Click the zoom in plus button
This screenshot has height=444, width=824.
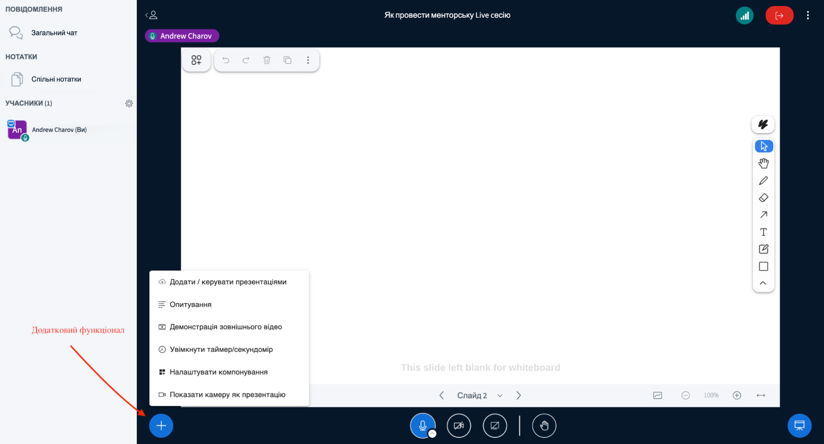click(737, 395)
